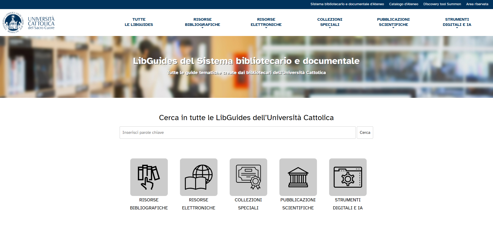Image resolution: width=493 pixels, height=234 pixels.
Task: Click the Università Cattolica logo
Action: point(28,23)
